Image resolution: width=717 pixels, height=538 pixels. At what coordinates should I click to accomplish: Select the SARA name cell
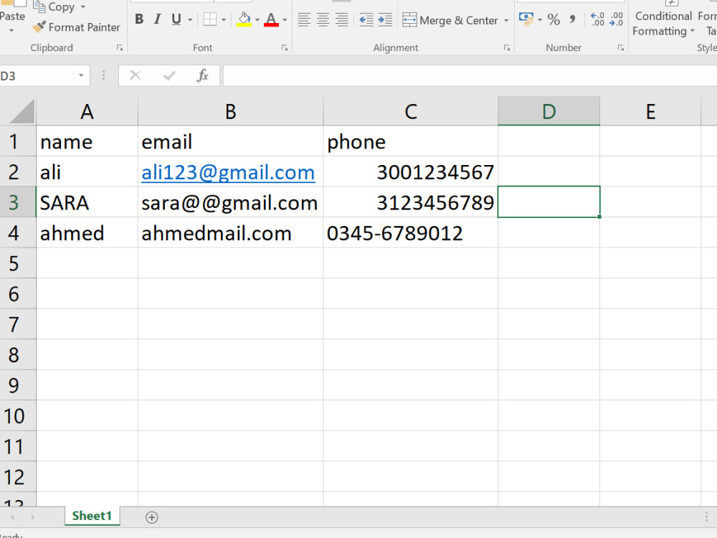[87, 202]
